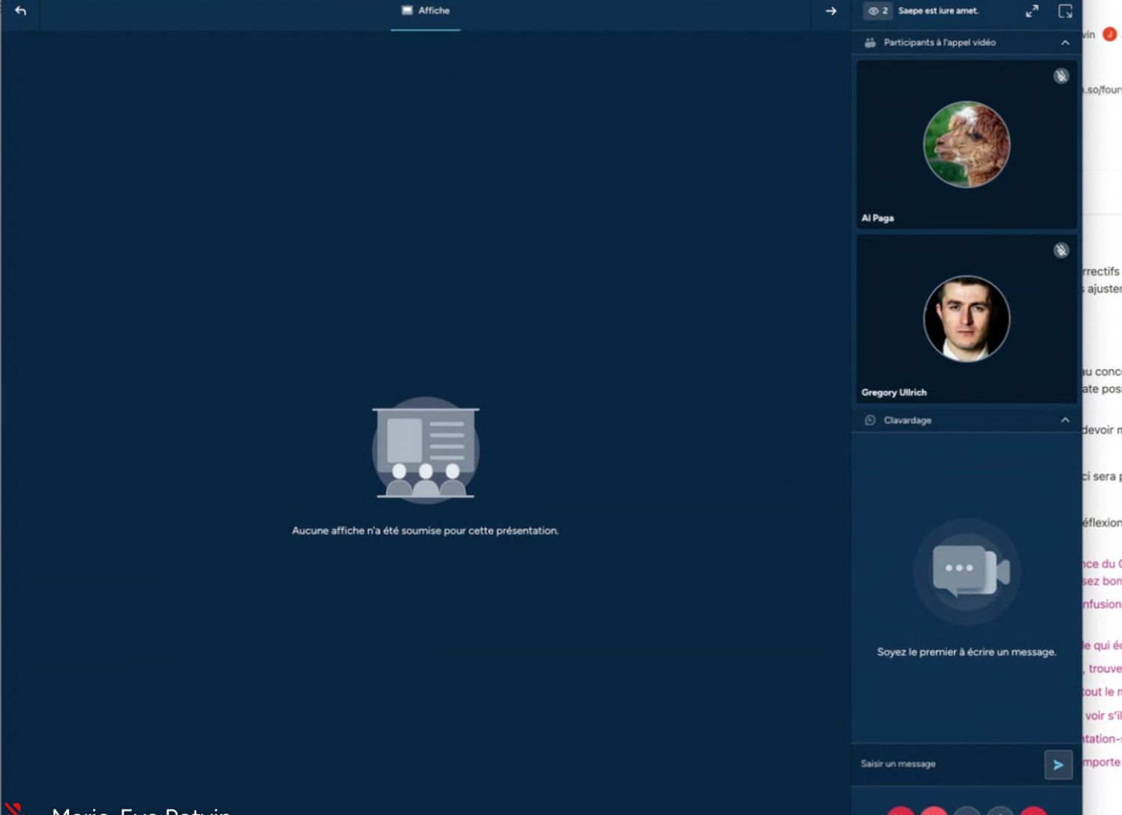Expand panel with diagonal arrows icon
Image resolution: width=1122 pixels, height=815 pixels.
(x=1031, y=11)
